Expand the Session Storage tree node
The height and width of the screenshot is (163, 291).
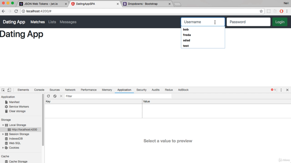point(3,134)
